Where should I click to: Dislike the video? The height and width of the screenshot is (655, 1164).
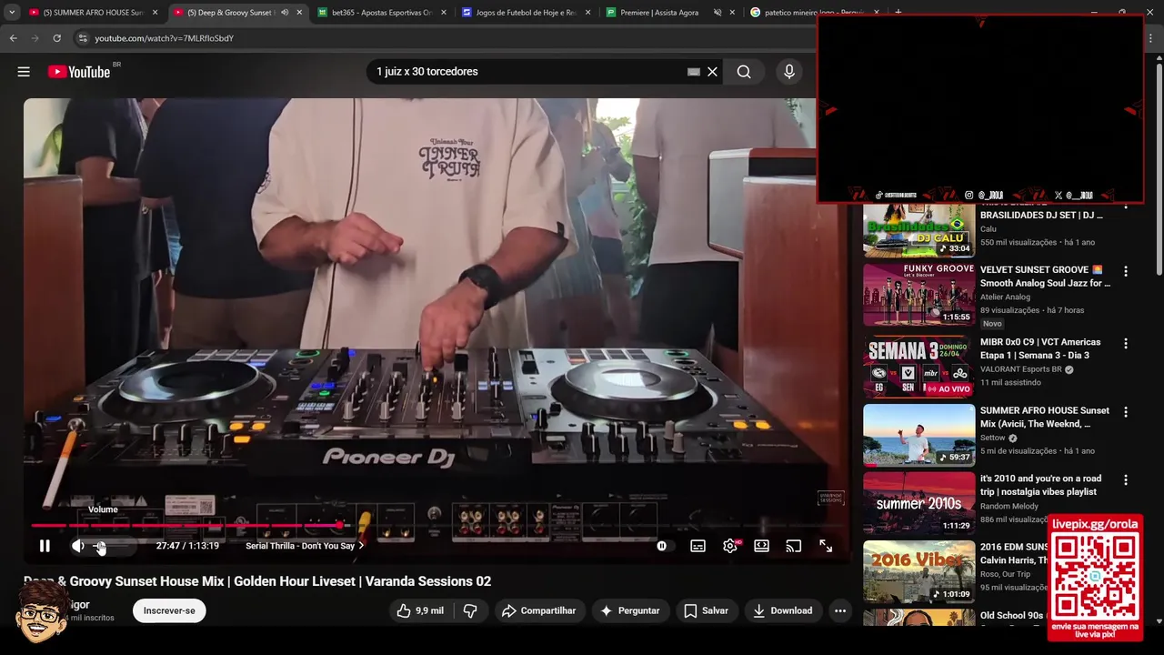point(470,610)
